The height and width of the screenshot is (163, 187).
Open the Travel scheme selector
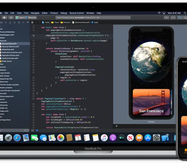(x=20, y=18)
